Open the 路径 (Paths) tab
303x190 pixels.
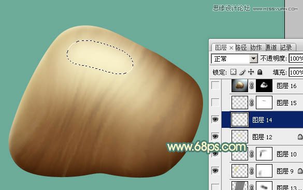241,48
